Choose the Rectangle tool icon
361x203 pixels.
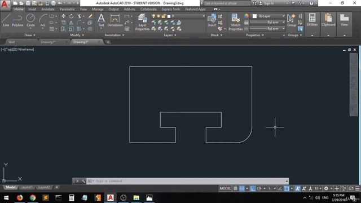[51, 16]
